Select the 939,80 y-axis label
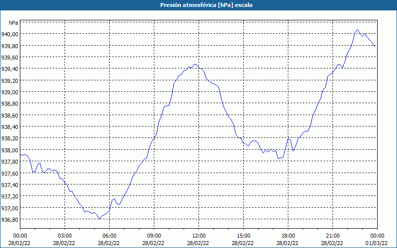Image resolution: width=397 pixels, height=248 pixels. click(x=9, y=46)
